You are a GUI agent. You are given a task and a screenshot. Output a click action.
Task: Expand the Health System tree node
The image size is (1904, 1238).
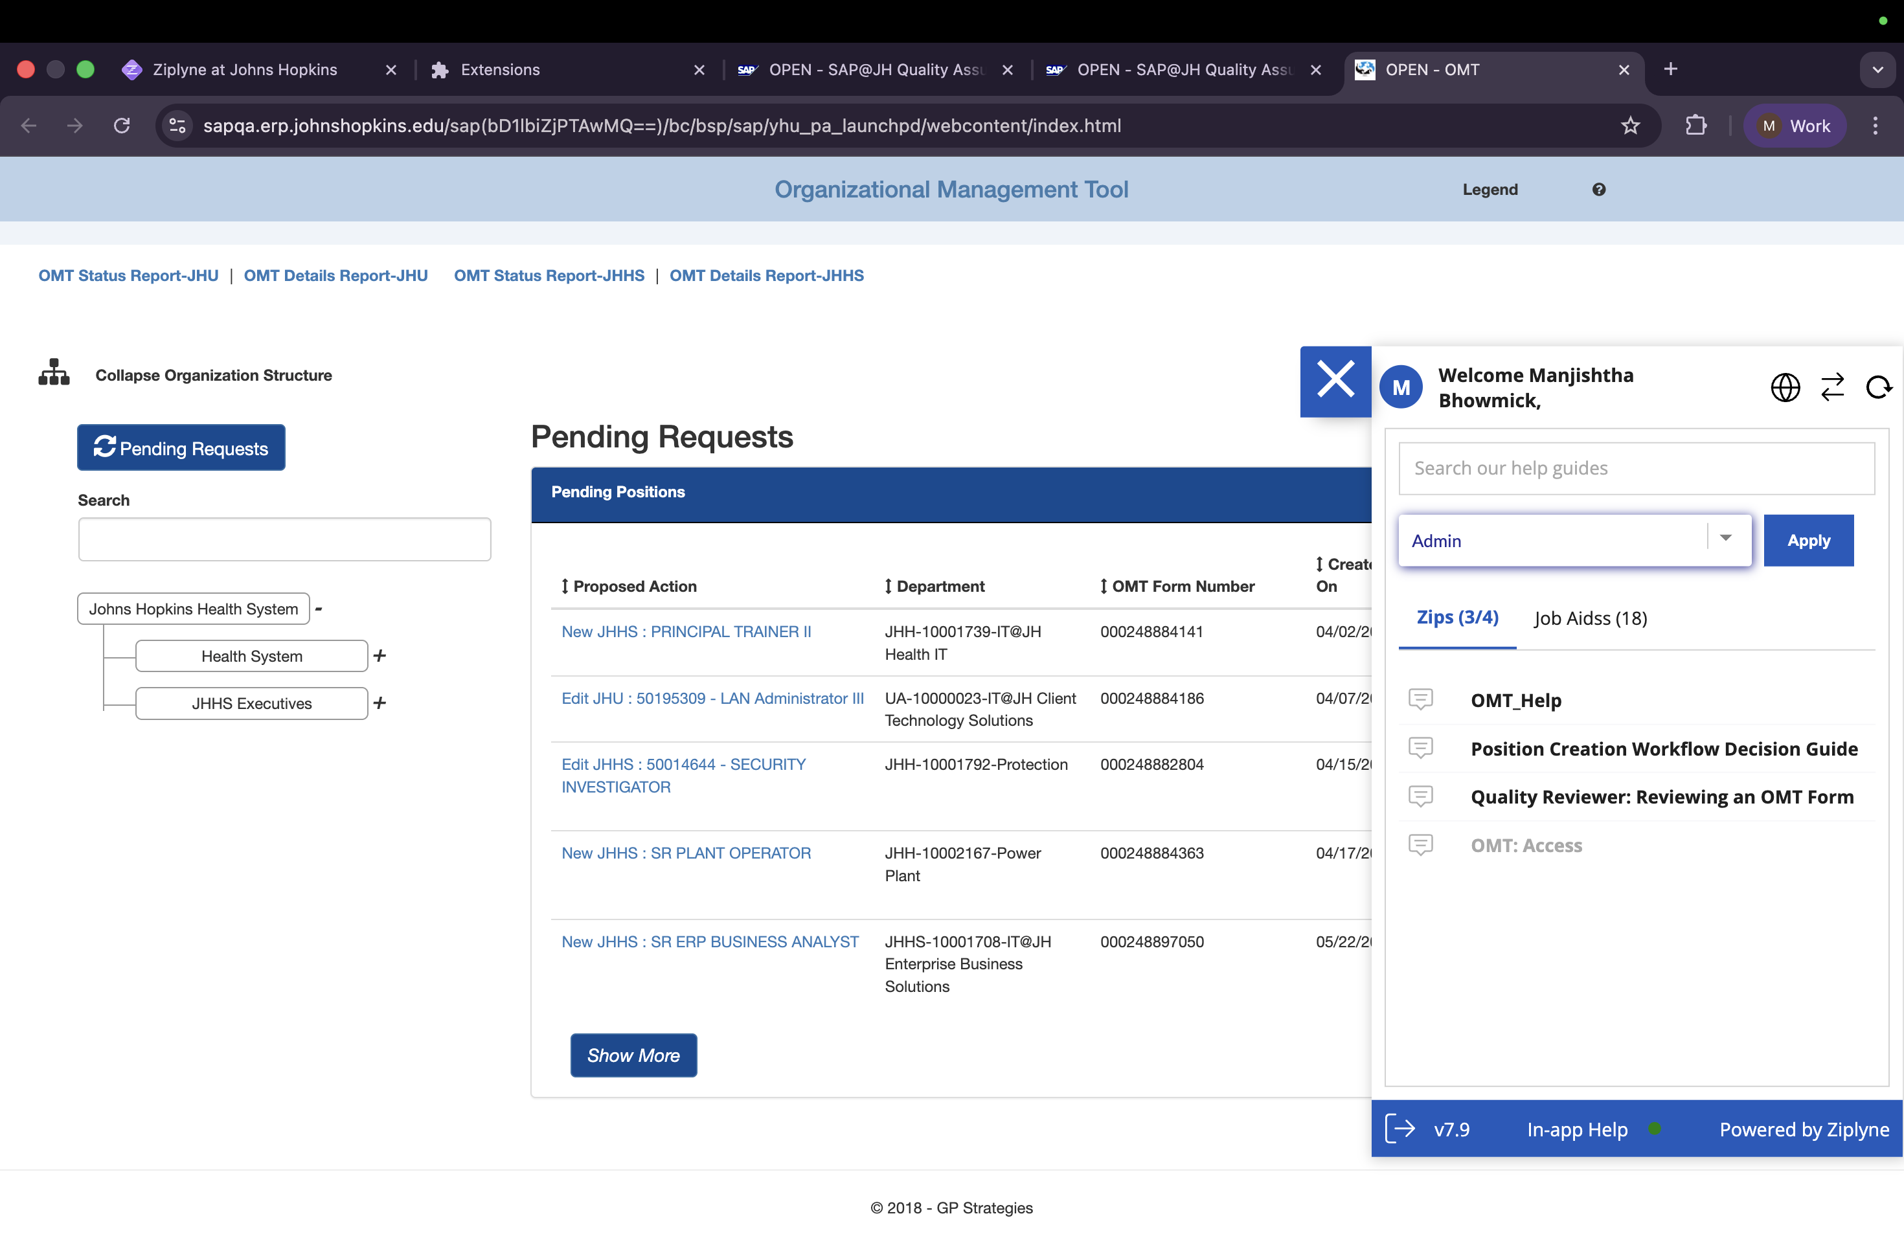click(x=380, y=656)
